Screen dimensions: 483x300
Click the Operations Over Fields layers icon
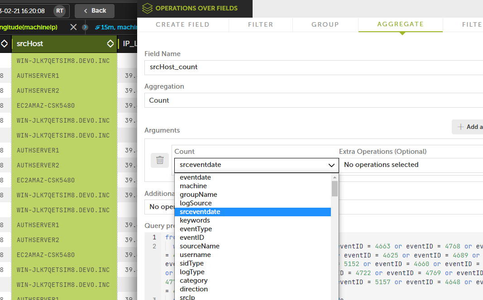(147, 8)
